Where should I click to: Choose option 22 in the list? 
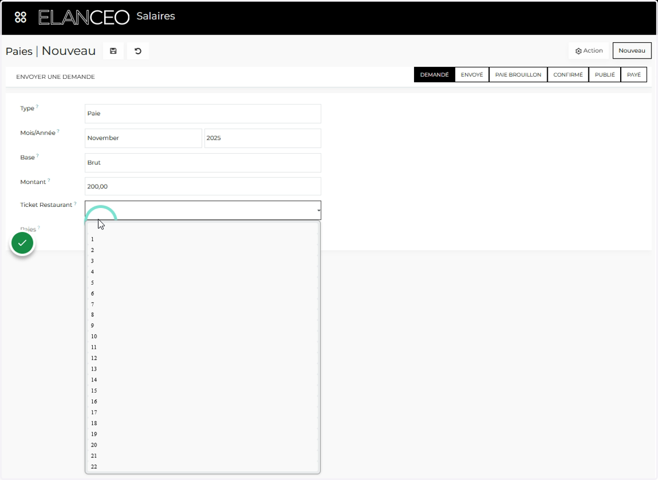203,466
